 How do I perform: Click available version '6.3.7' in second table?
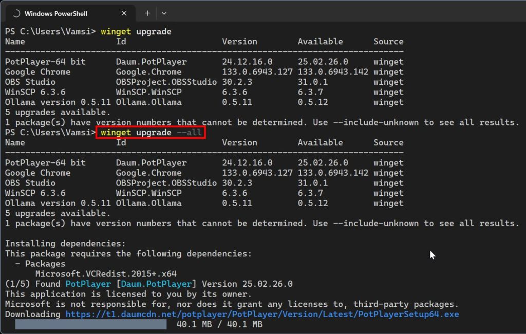pos(310,193)
